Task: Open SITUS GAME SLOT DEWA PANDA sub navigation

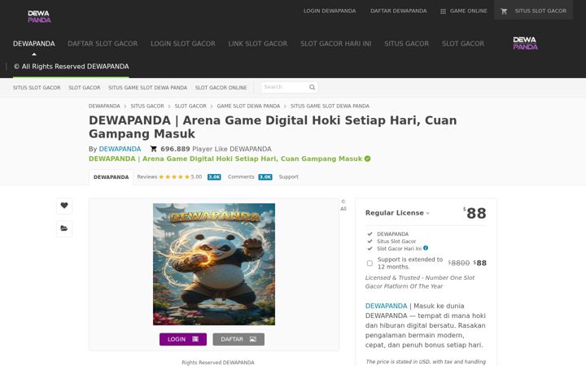Action: (147, 87)
